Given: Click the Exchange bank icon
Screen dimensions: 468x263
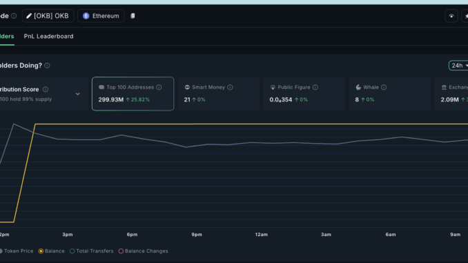Looking at the screenshot, I should pyautogui.click(x=444, y=87).
